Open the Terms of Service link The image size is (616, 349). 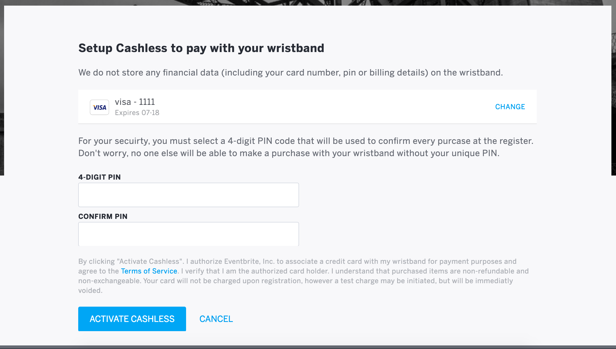[149, 271]
